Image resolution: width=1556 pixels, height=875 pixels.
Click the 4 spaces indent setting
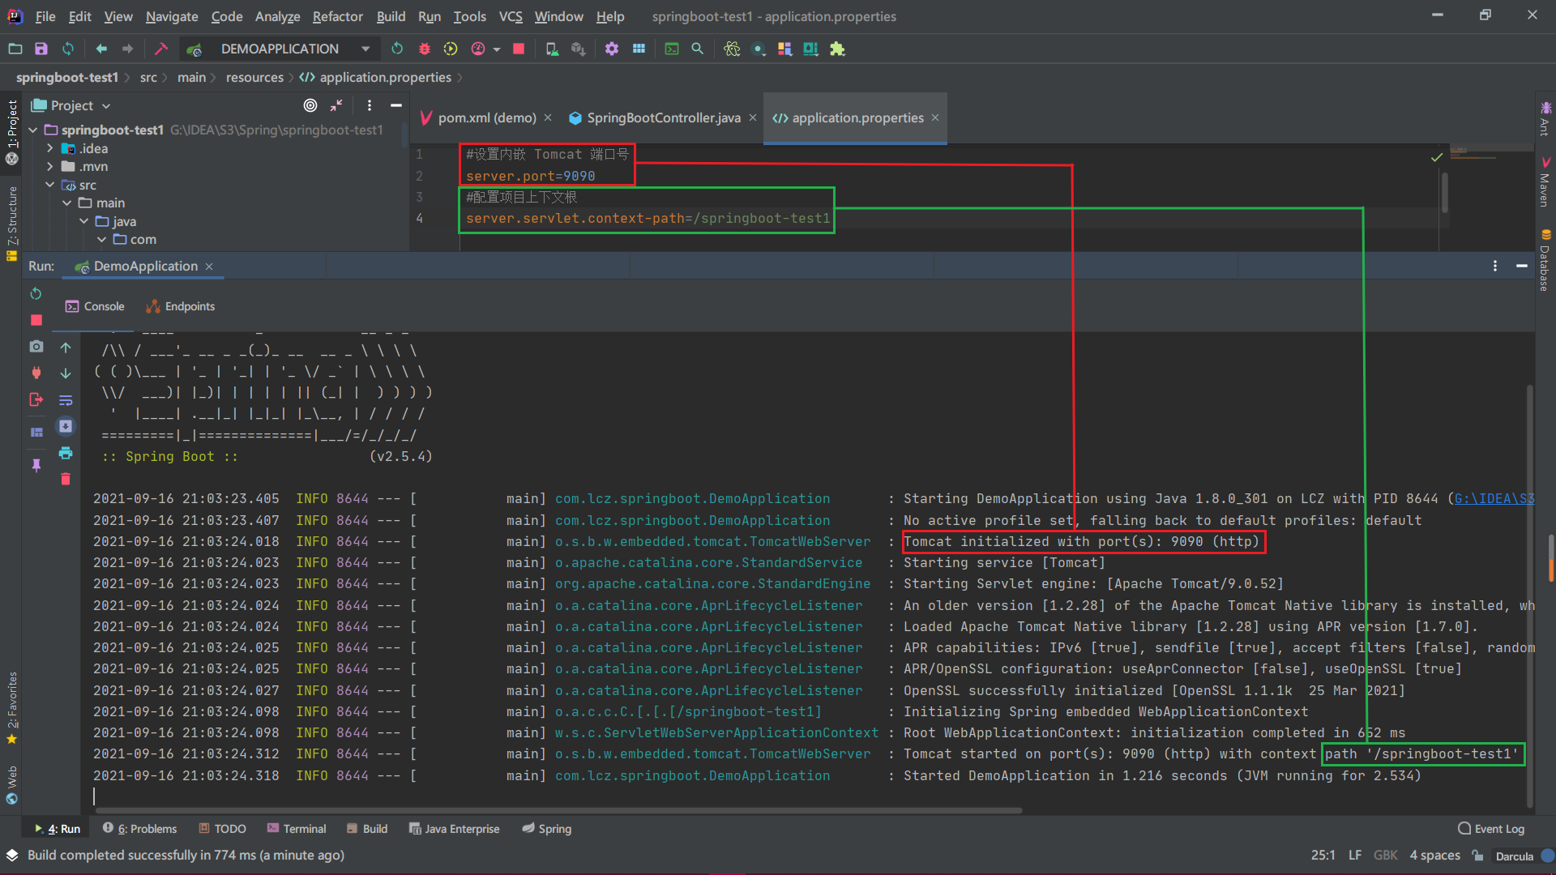click(1434, 855)
